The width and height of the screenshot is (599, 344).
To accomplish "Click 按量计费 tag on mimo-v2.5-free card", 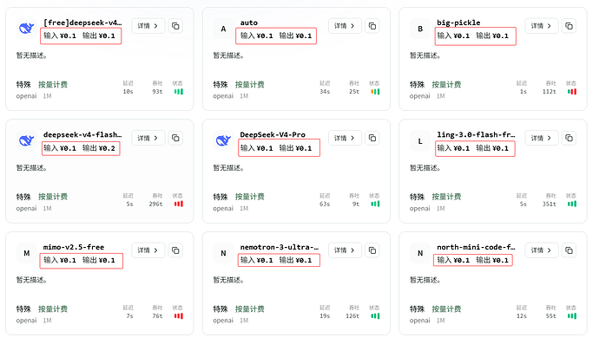I will [53, 309].
